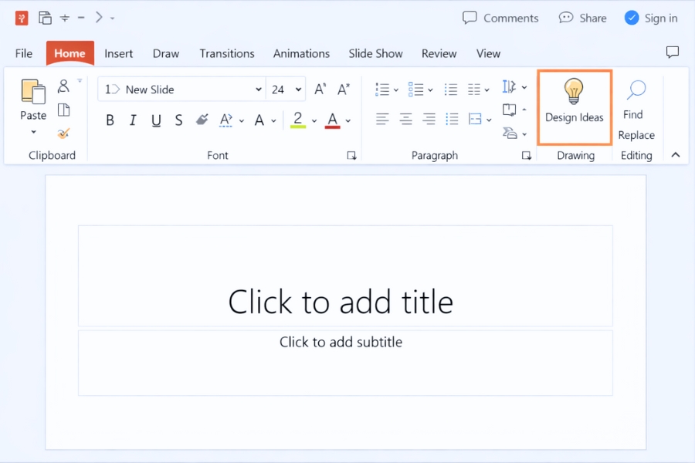Switch to the Insert ribbon tab
The width and height of the screenshot is (695, 463).
(x=118, y=53)
